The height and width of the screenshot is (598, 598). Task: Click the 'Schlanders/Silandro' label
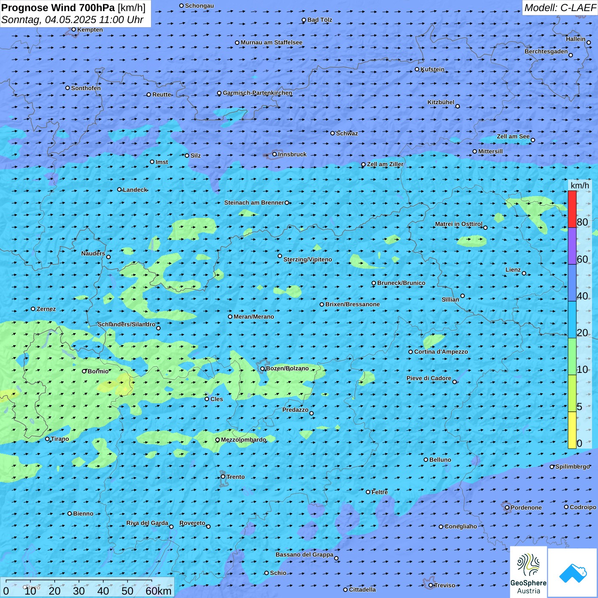pos(126,324)
